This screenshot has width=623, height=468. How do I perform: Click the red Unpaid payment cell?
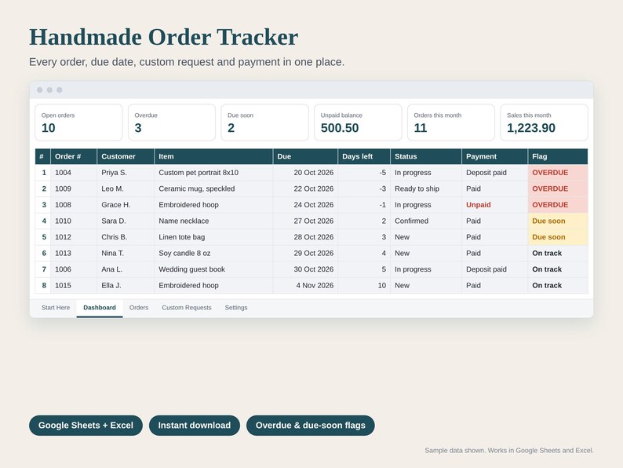point(494,205)
